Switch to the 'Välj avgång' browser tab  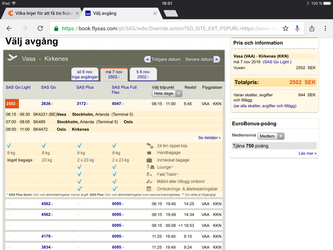(x=105, y=13)
